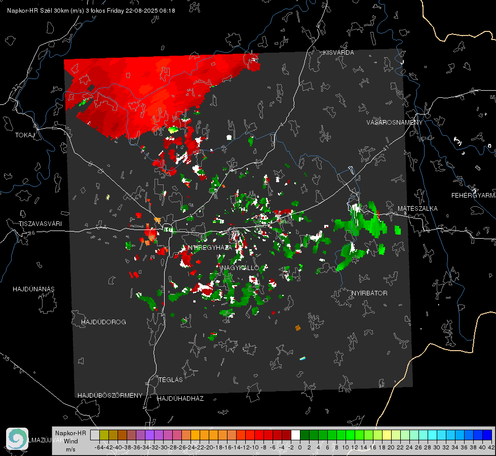Select the TÉGLÁS city label
The width and height of the screenshot is (496, 456).
click(171, 379)
